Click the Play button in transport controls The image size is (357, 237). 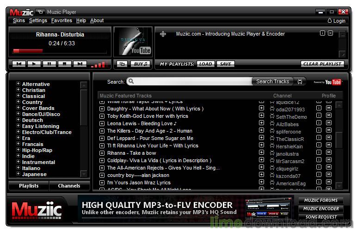[34, 64]
